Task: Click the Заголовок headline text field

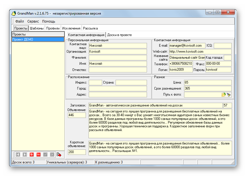Action: [x=155, y=105]
